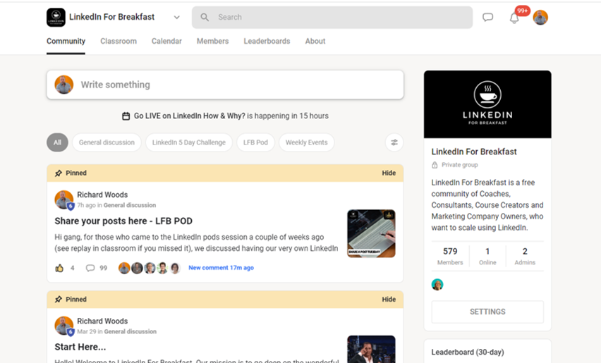Click the LinkedIn For Breakfast banner image
The width and height of the screenshot is (601, 363).
coord(487,104)
